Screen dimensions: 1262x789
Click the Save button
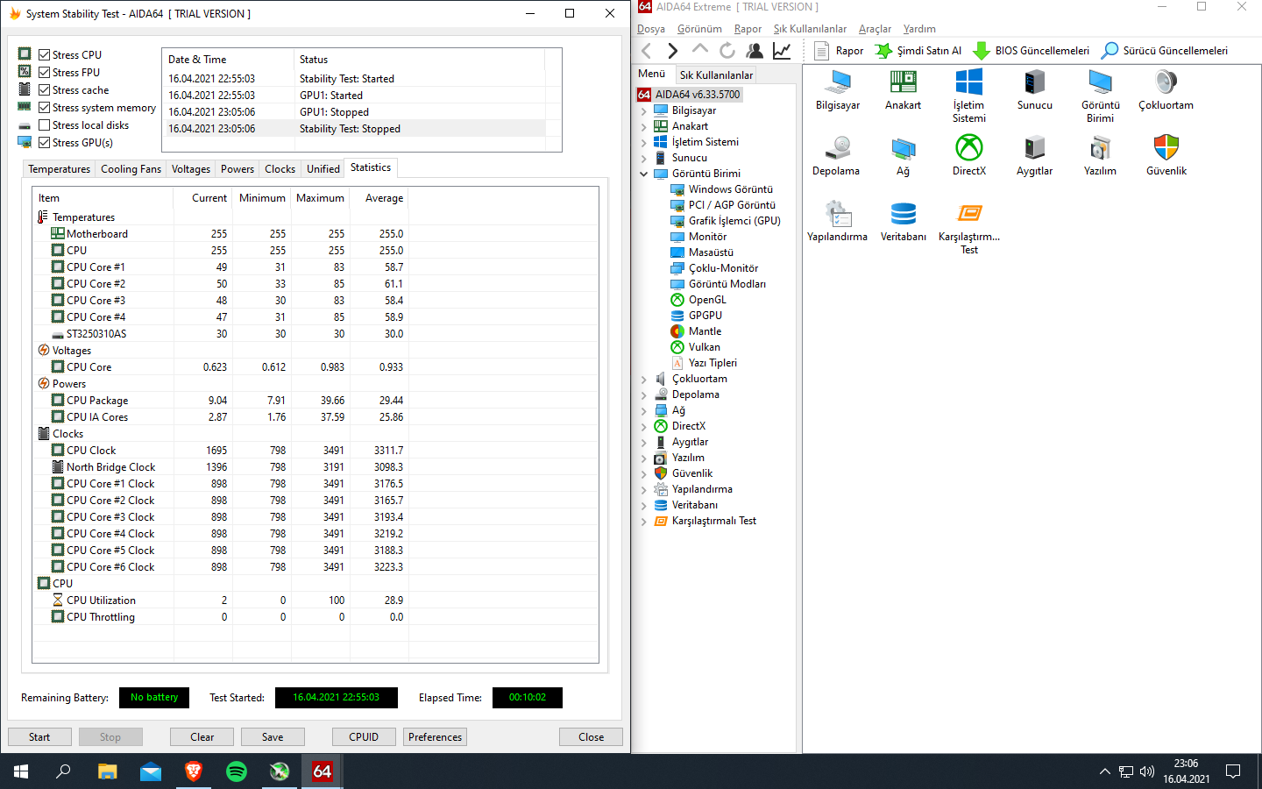[x=273, y=737]
